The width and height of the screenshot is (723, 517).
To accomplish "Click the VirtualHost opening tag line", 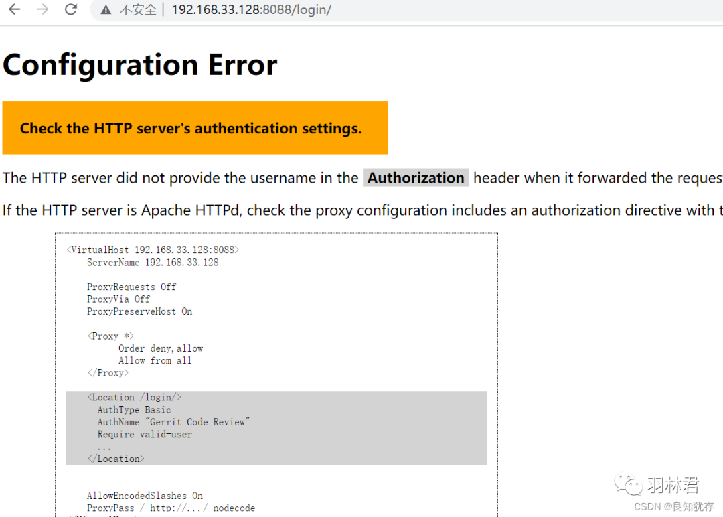I will tap(153, 250).
